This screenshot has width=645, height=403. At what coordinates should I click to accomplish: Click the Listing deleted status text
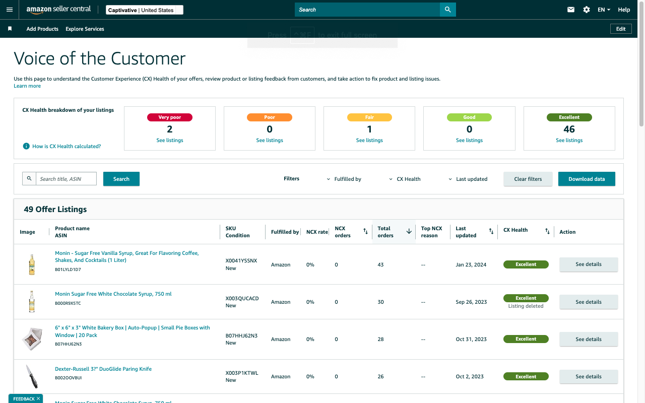click(x=526, y=306)
